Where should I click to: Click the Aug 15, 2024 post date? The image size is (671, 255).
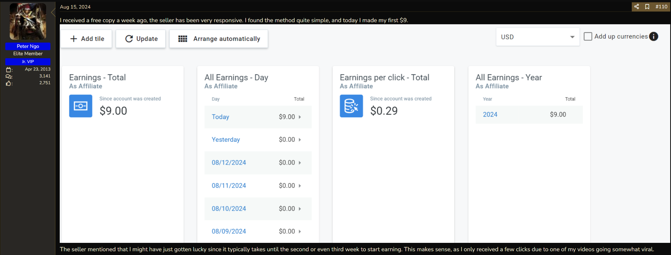[75, 7]
